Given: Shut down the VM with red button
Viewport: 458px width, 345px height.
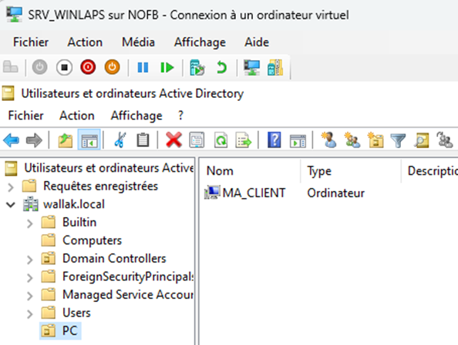Looking at the screenshot, I should pyautogui.click(x=88, y=67).
